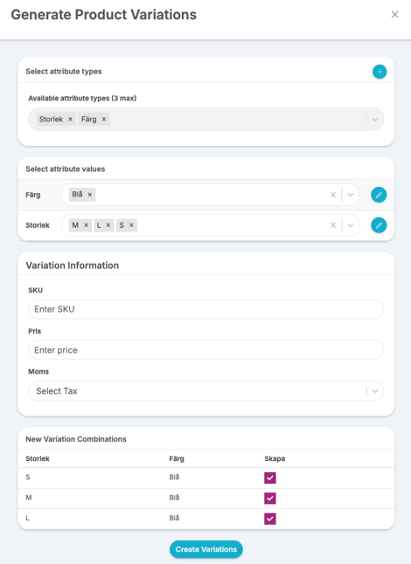411x564 pixels.
Task: Remove the Storlek attribute type tag
Action: point(70,119)
